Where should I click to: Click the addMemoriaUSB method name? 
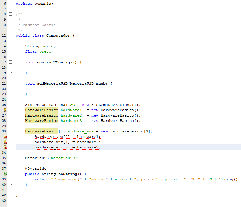click(x=52, y=83)
